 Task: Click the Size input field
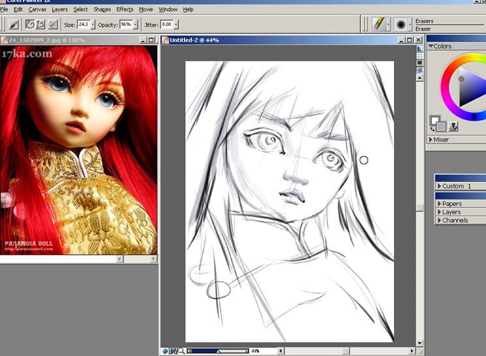(x=84, y=25)
